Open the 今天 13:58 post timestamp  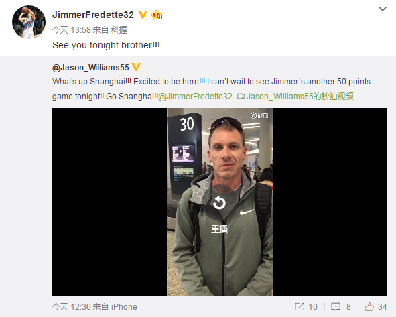pyautogui.click(x=71, y=30)
